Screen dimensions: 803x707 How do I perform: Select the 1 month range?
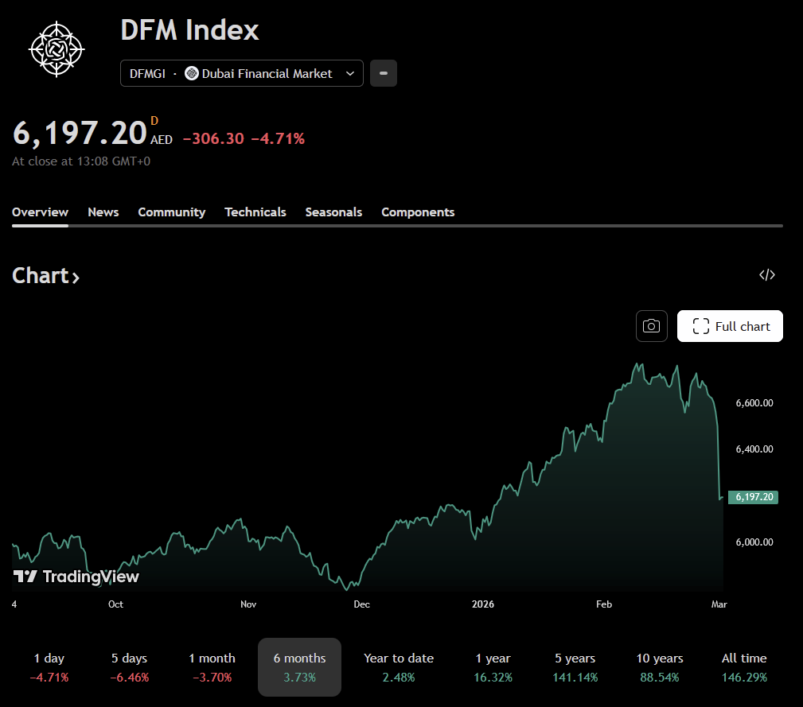point(212,667)
